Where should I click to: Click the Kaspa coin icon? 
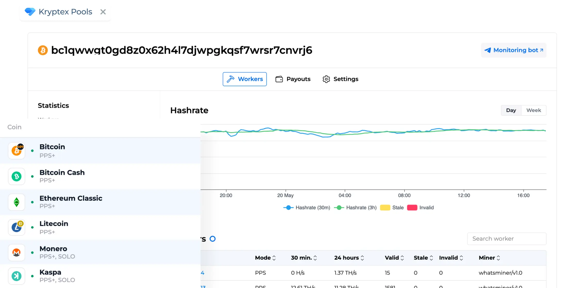pyautogui.click(x=16, y=276)
